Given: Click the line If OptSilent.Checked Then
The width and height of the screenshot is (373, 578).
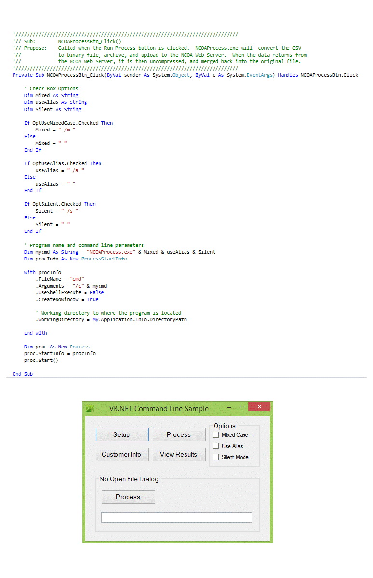Looking at the screenshot, I should pos(60,204).
